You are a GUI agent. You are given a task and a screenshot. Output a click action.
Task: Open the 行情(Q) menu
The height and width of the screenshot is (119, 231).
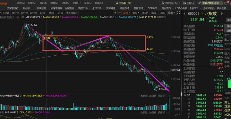click(x=32, y=3)
